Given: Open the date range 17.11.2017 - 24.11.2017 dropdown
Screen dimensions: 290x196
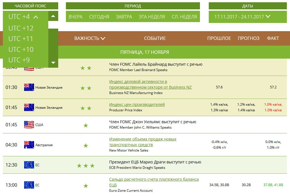Looking at the screenshot, I should [242, 16].
